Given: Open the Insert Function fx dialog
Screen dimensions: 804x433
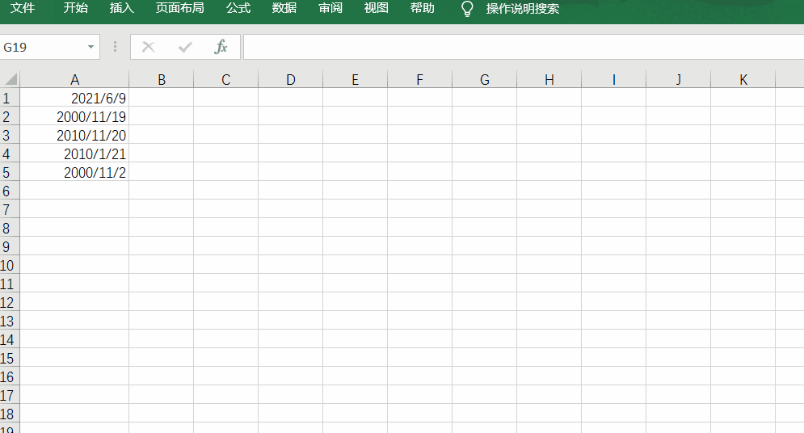Looking at the screenshot, I should pos(221,47).
